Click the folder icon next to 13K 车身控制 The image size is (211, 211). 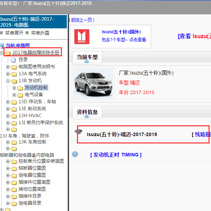coord(14,142)
